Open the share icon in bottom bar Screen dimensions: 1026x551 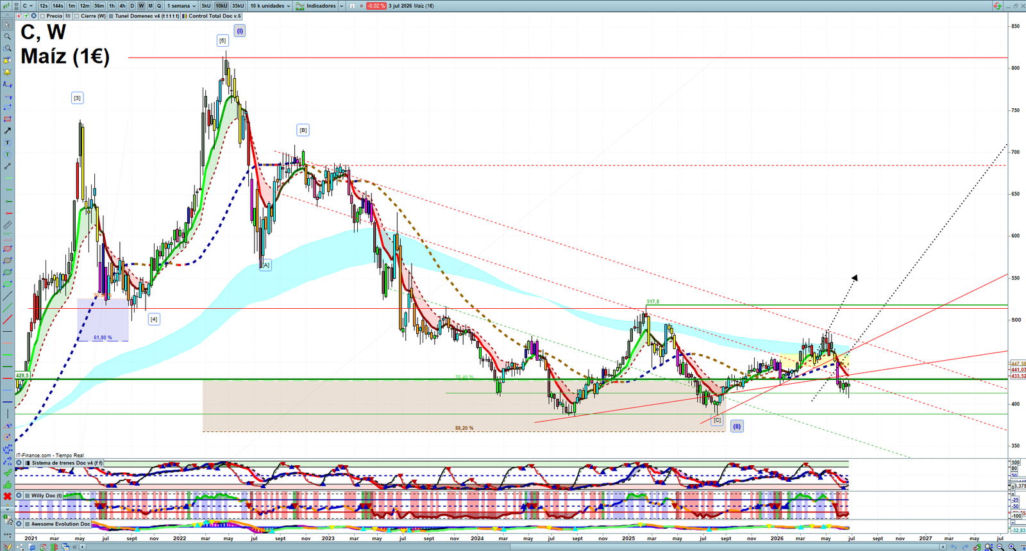(20, 547)
